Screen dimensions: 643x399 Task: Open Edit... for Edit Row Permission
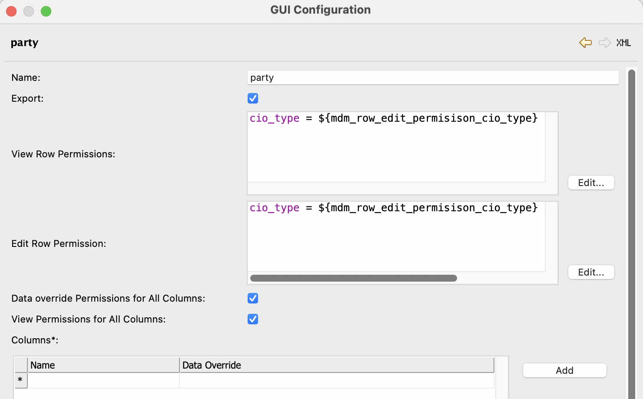pyautogui.click(x=591, y=272)
